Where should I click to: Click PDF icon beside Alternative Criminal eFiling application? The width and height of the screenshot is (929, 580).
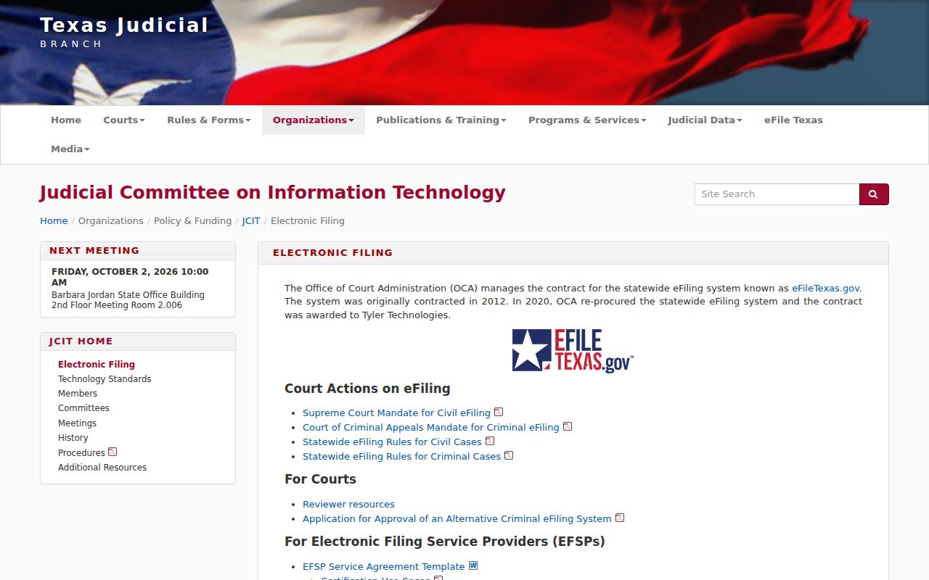click(x=620, y=518)
